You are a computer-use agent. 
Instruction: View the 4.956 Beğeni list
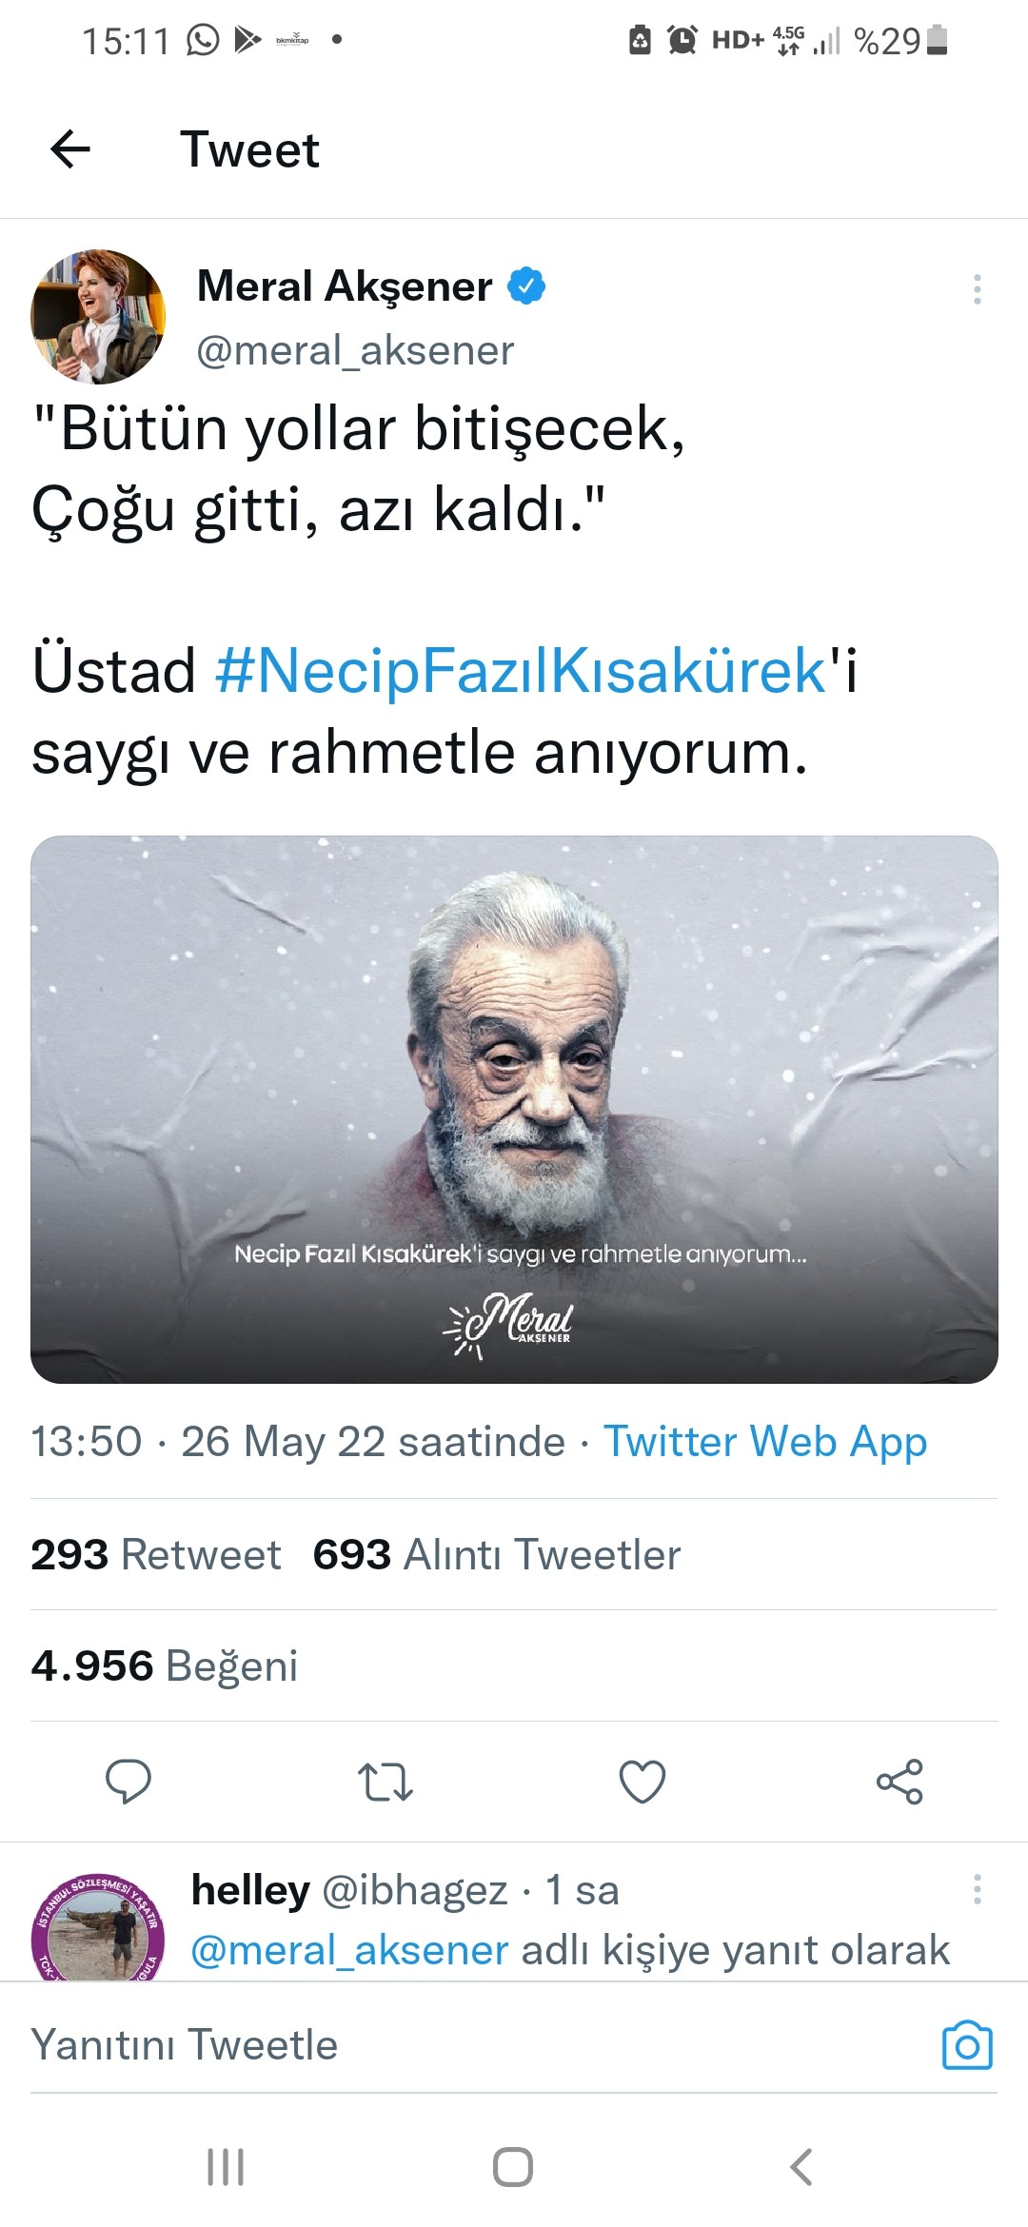pos(165,1666)
